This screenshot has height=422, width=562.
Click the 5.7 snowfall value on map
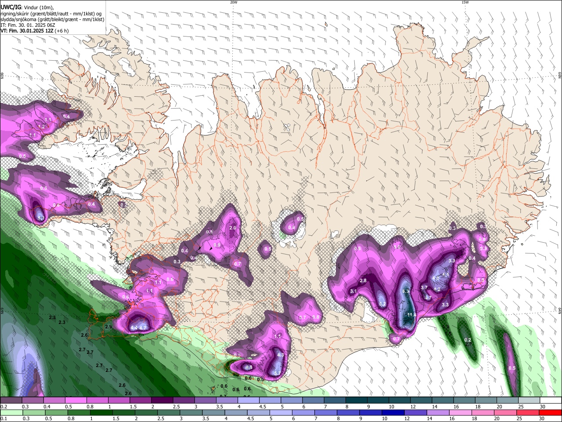(x=277, y=373)
